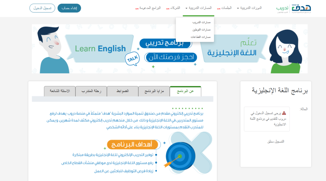326x181 pixels.
Task: Select مسارات التدريب from dropdown
Action: 201,22
